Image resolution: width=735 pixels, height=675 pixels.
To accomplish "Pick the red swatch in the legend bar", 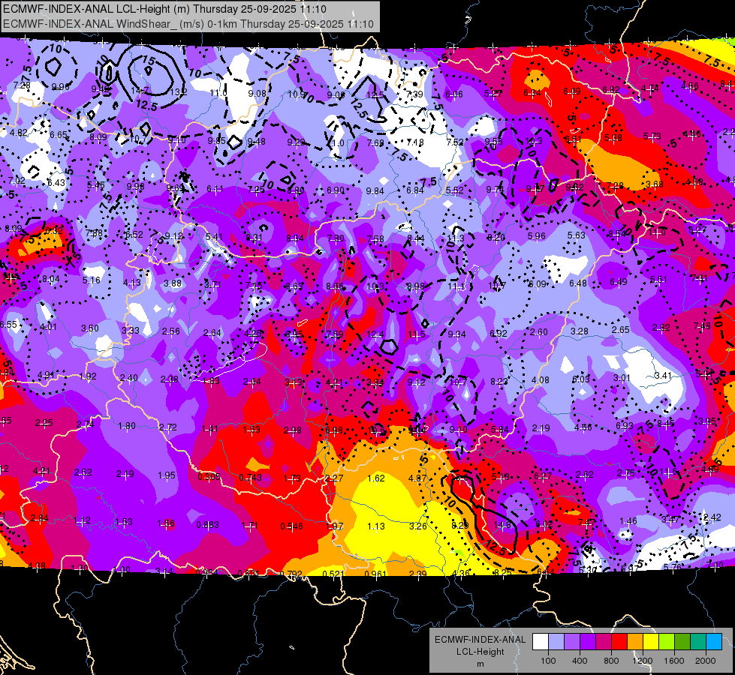I will [x=619, y=641].
